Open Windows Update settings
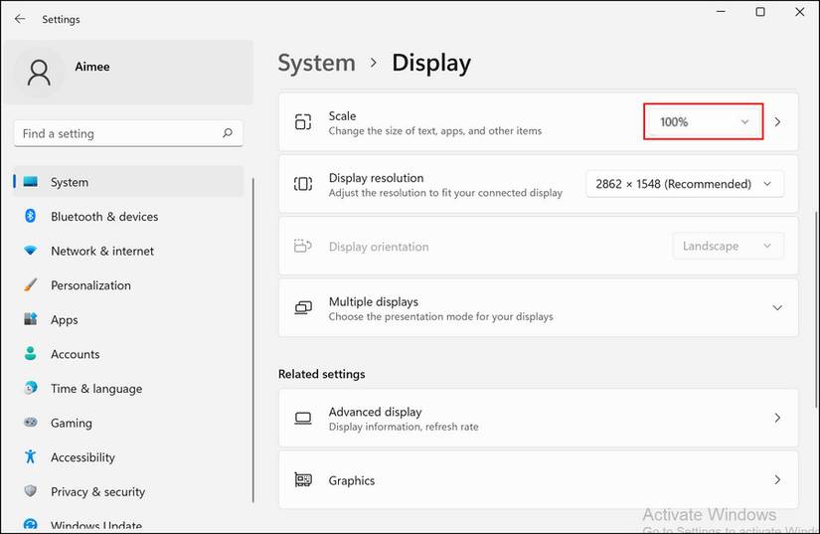The width and height of the screenshot is (820, 534). [128, 525]
